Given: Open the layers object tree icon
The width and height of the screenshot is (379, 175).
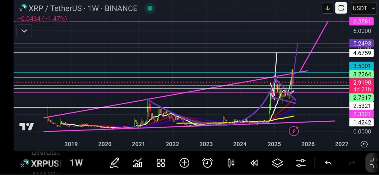Looking at the screenshot, I should coord(277,163).
